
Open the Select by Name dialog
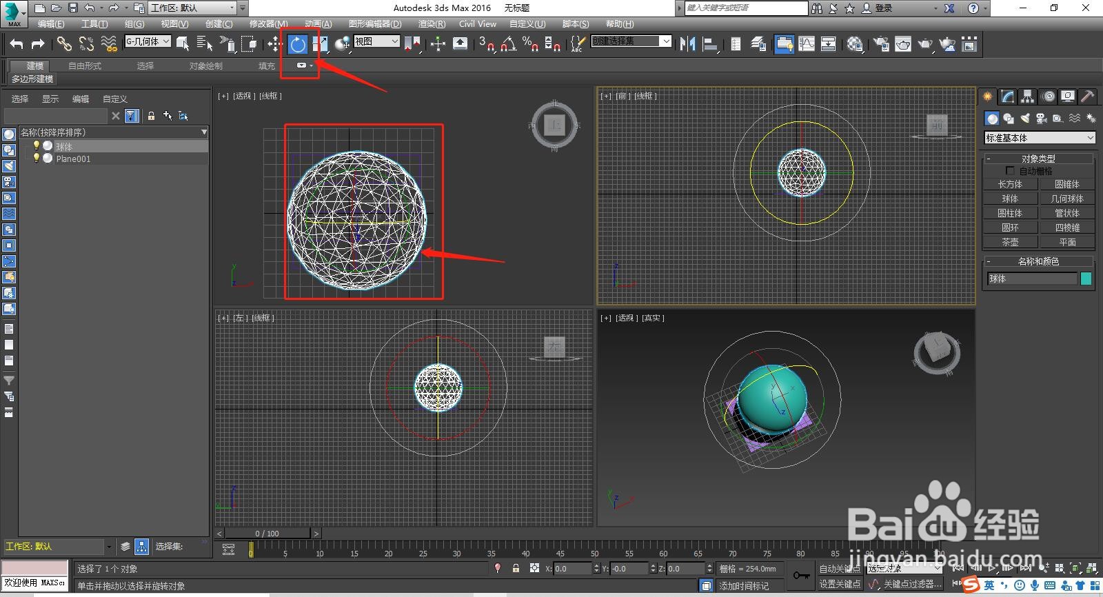(205, 44)
